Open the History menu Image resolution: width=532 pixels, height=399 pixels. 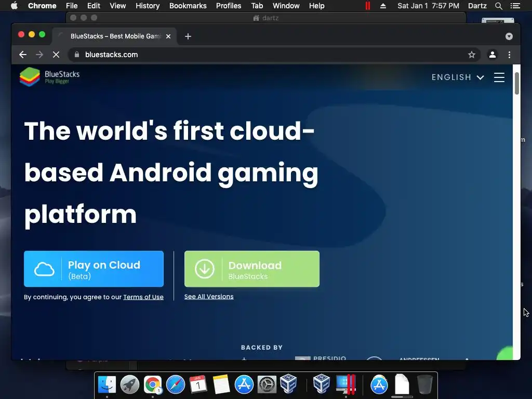[x=148, y=6]
